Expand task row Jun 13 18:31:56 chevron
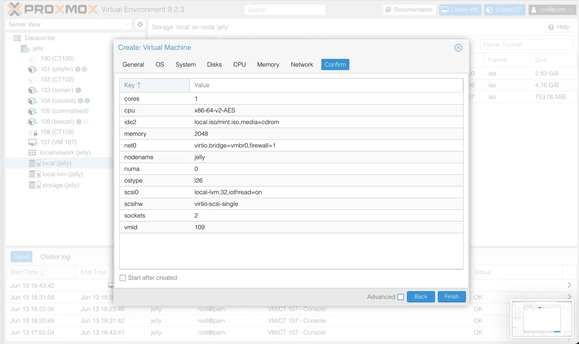 (570, 296)
